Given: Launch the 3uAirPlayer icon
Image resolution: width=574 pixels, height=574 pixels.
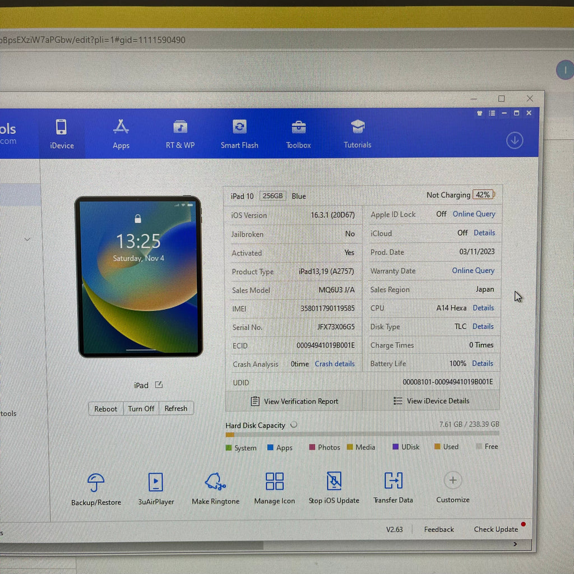Looking at the screenshot, I should (x=156, y=482).
